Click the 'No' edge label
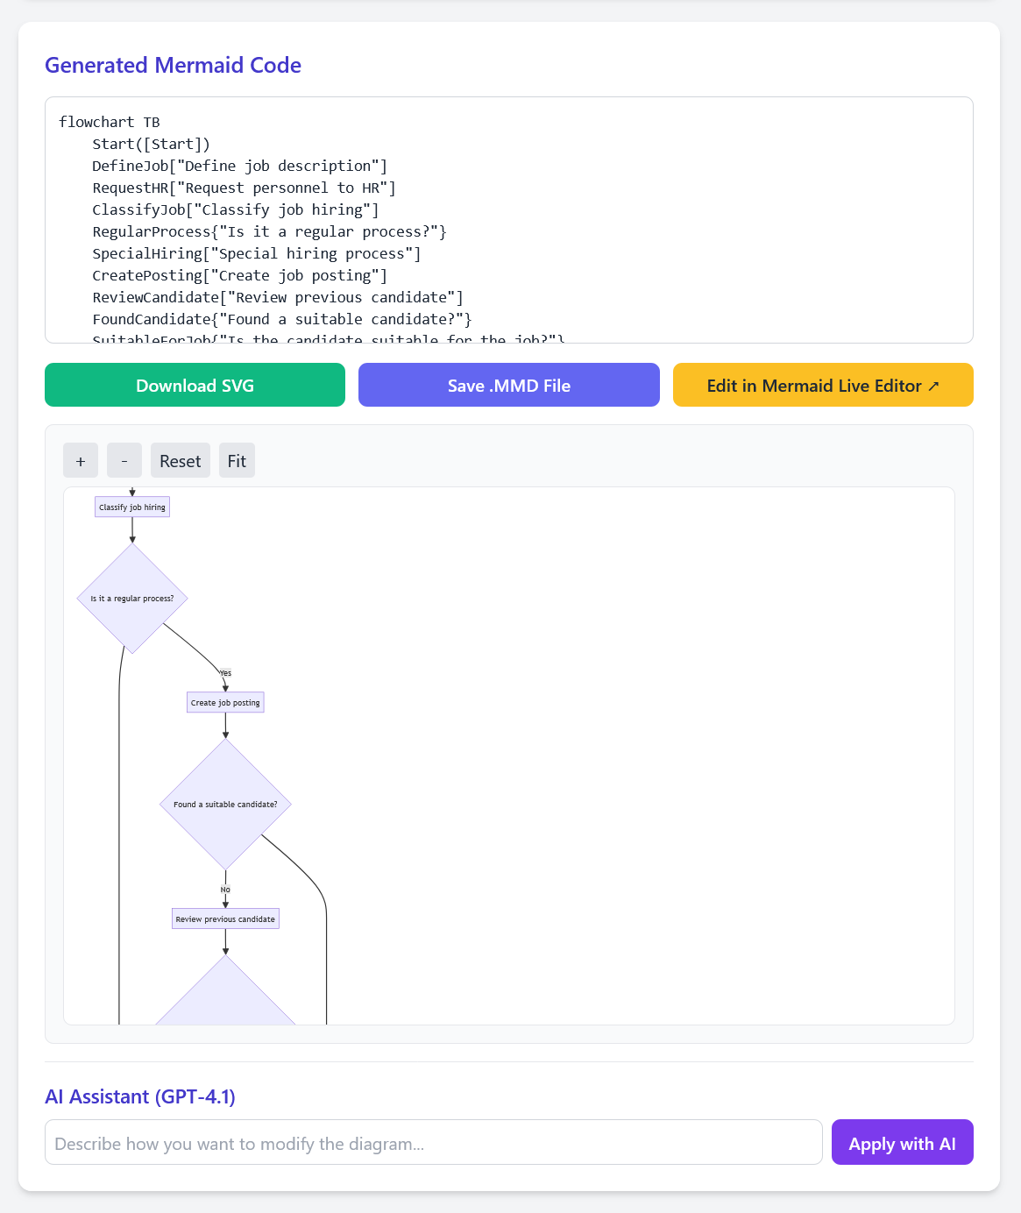 [x=225, y=890]
